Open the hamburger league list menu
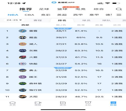Image resolution: width=126 pixels, height=111 pixels. (119, 15)
